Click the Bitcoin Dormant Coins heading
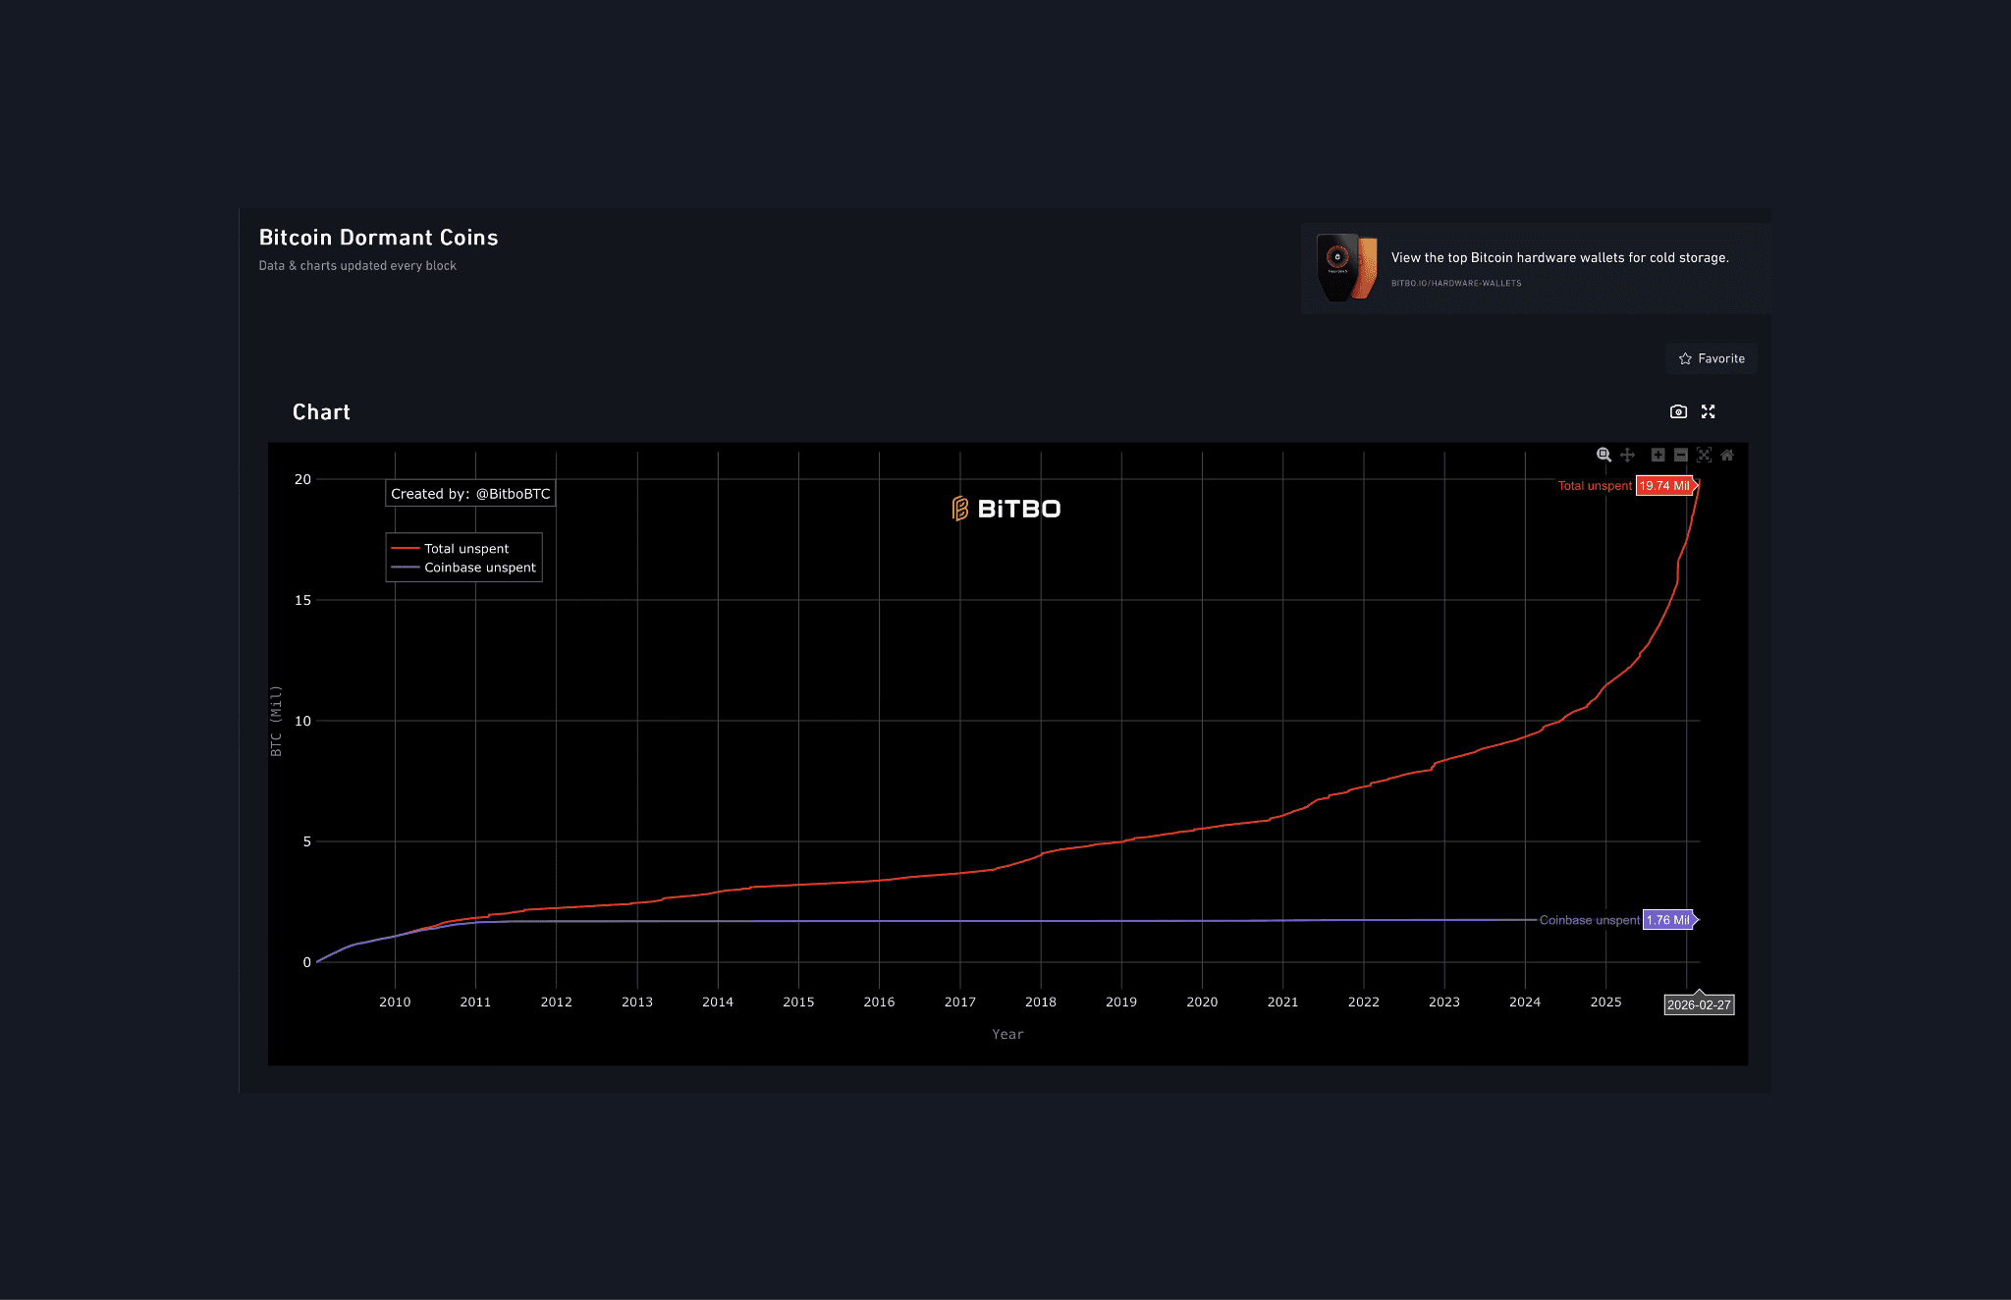The height and width of the screenshot is (1300, 2011). click(x=378, y=238)
